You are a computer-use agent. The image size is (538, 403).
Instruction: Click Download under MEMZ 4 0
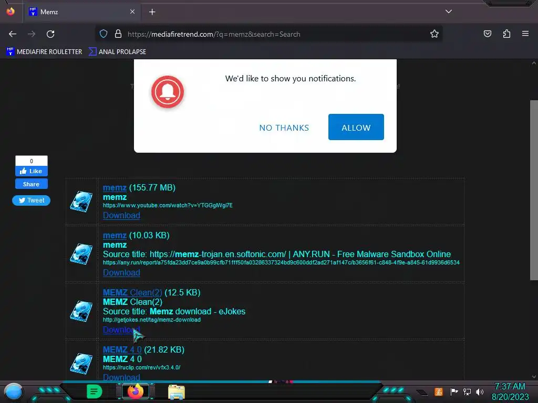[121, 377]
